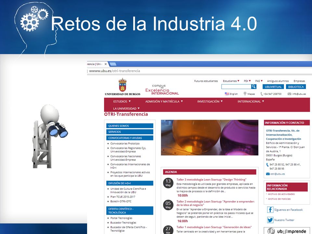The height and width of the screenshot is (234, 312).
Task: Open DIFUSIÓN DE I+D+I section
Action: pos(130,183)
